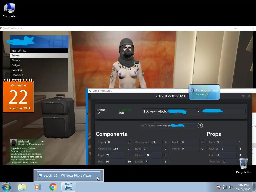Select Calças in the Vestuário menu
Screen dimensions: 256x192
pos(39,65)
